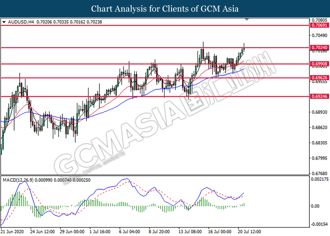Click the 6 Jul 04:00 time label
This screenshot has height=236, width=330.
130,232
